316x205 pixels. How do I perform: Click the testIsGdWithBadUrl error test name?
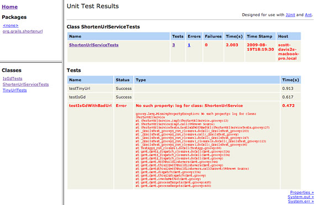[90, 105]
